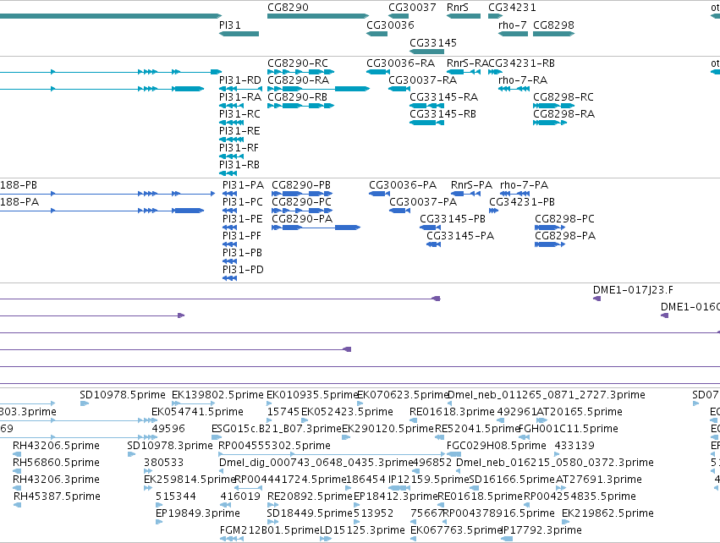The image size is (720, 543).
Task: Click the CG8298-RC transcript label
Action: (x=563, y=97)
